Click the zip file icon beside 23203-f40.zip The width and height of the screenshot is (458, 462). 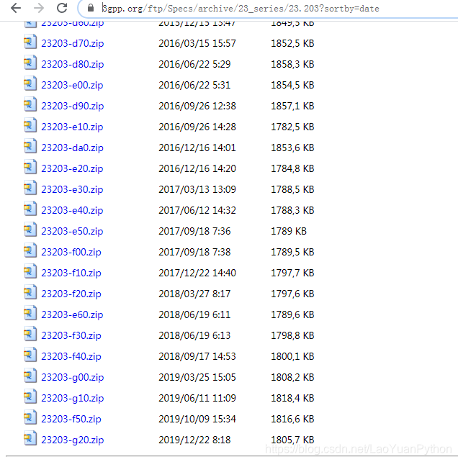pos(30,355)
